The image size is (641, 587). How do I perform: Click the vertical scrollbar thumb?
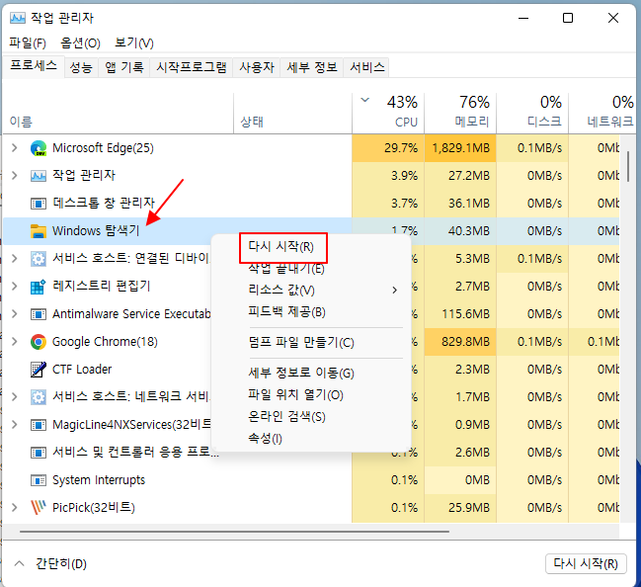pos(628,167)
